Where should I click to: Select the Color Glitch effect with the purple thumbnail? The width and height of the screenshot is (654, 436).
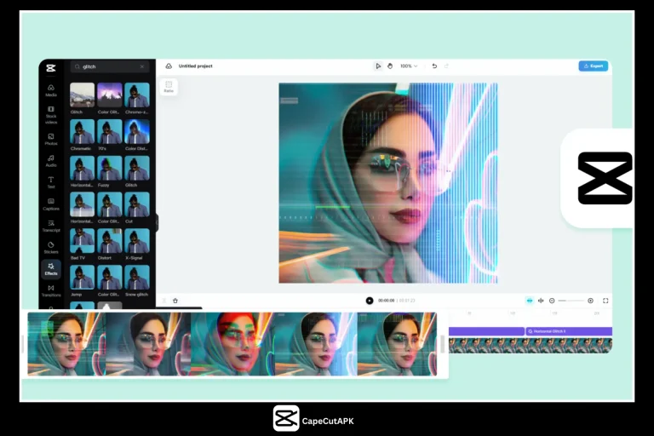(110, 95)
